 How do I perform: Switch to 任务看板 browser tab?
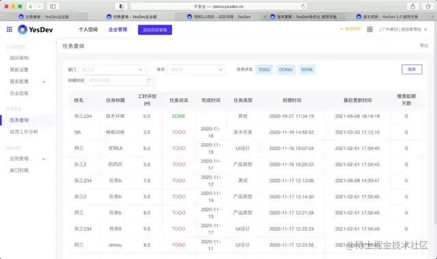pyautogui.click(x=44, y=16)
